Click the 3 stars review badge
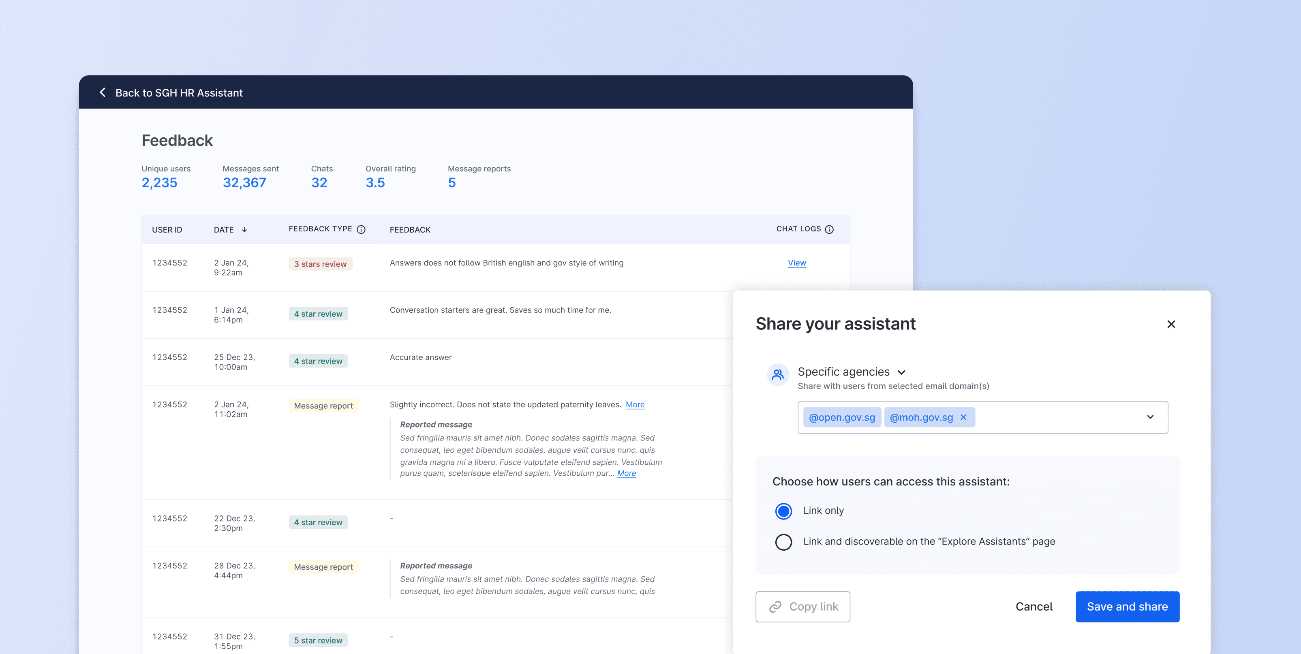 (x=320, y=264)
